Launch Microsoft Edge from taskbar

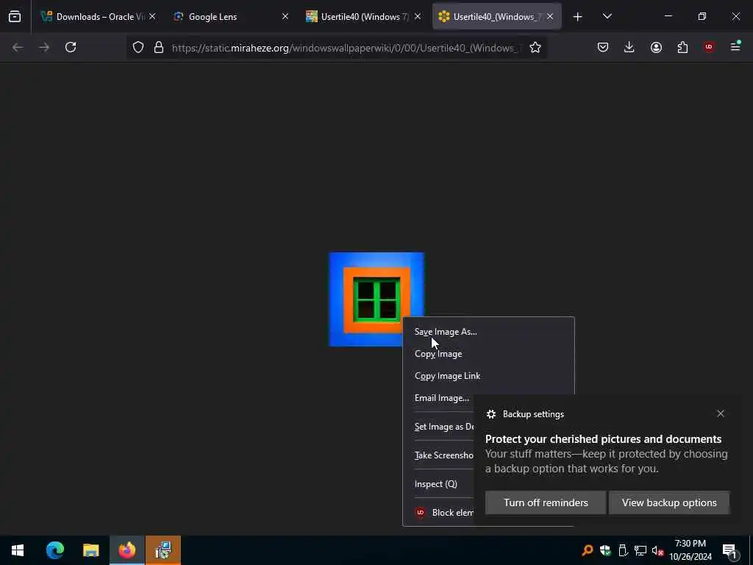(54, 550)
